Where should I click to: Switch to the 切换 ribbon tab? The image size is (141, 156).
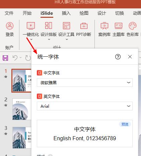[x=120, y=13]
